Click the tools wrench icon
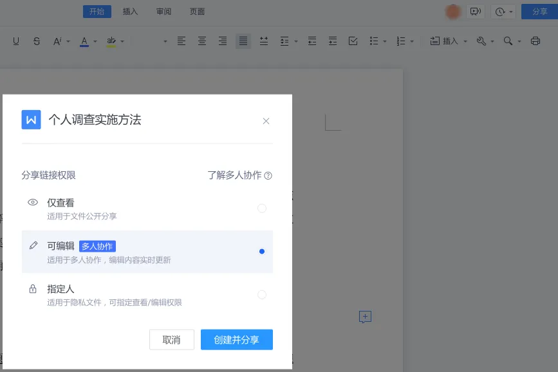This screenshot has height=372, width=558. (481, 41)
